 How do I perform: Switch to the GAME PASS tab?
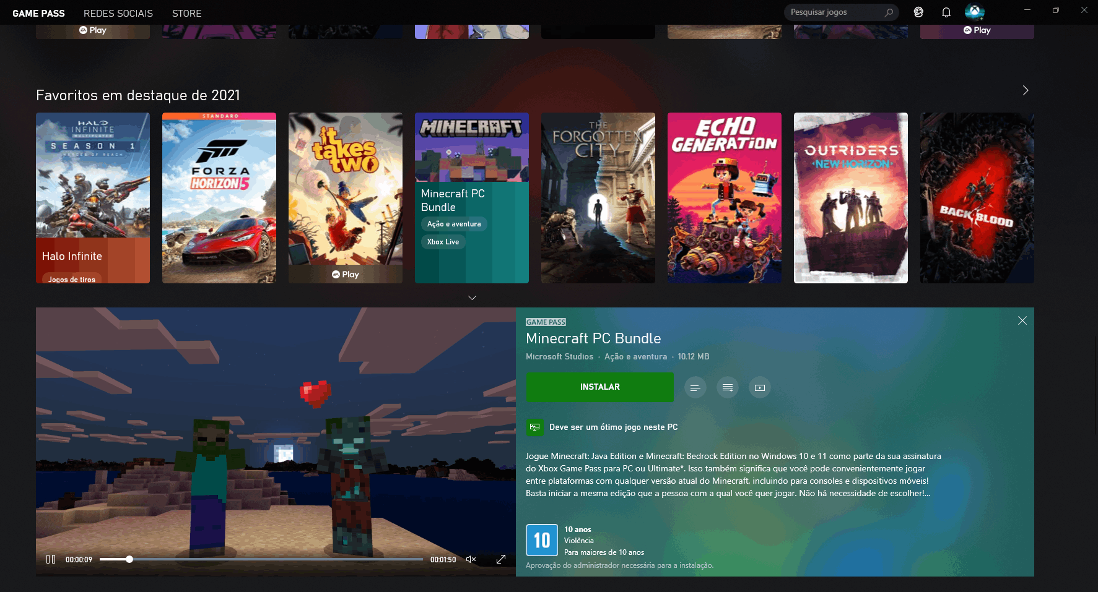(38, 13)
